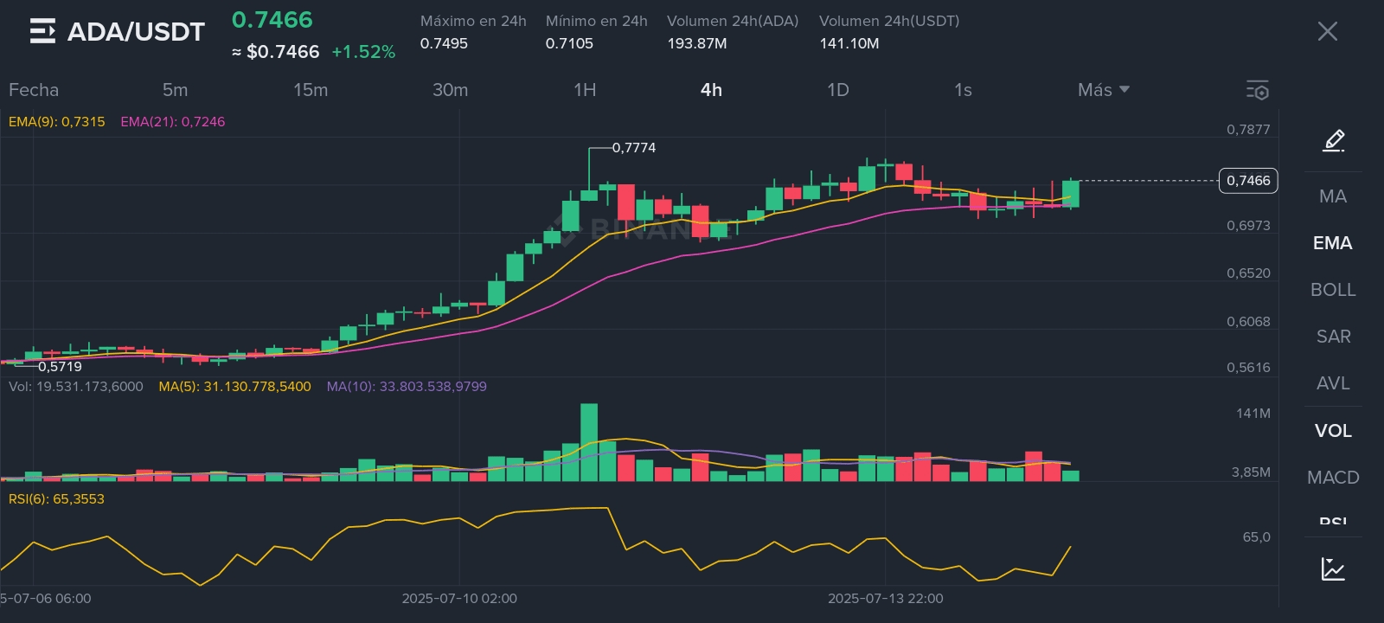
Task: Enable the AVL indicator
Action: coord(1332,383)
